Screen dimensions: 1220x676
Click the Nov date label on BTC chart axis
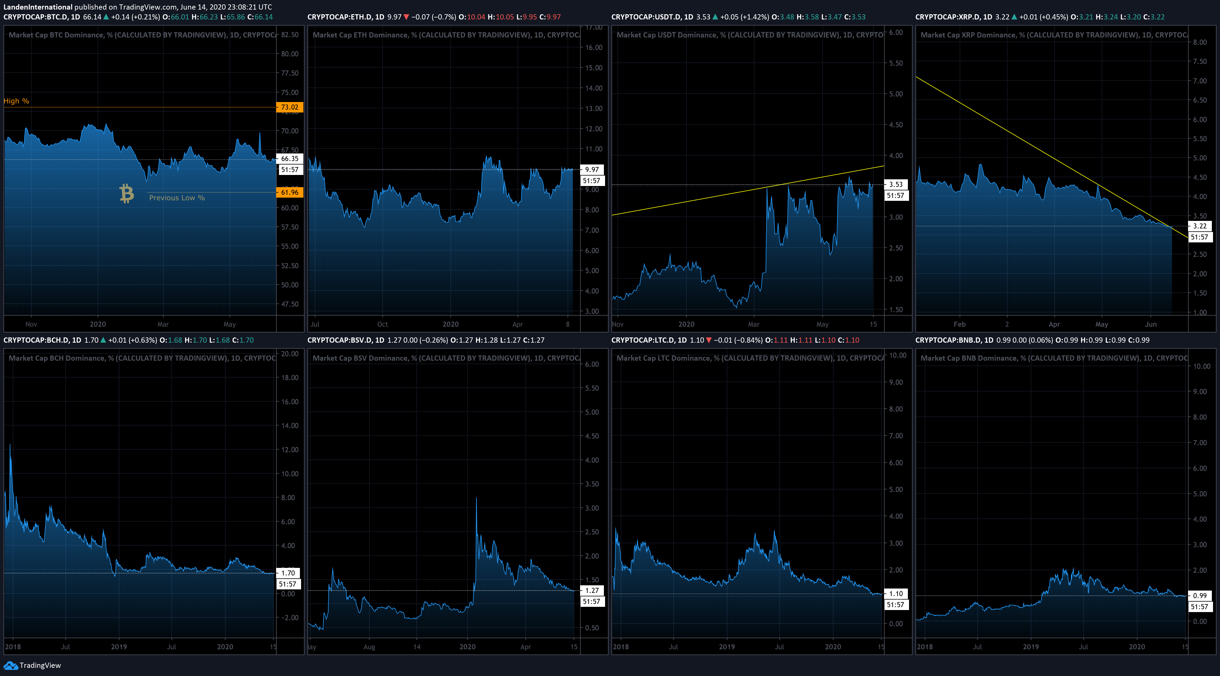tap(31, 325)
